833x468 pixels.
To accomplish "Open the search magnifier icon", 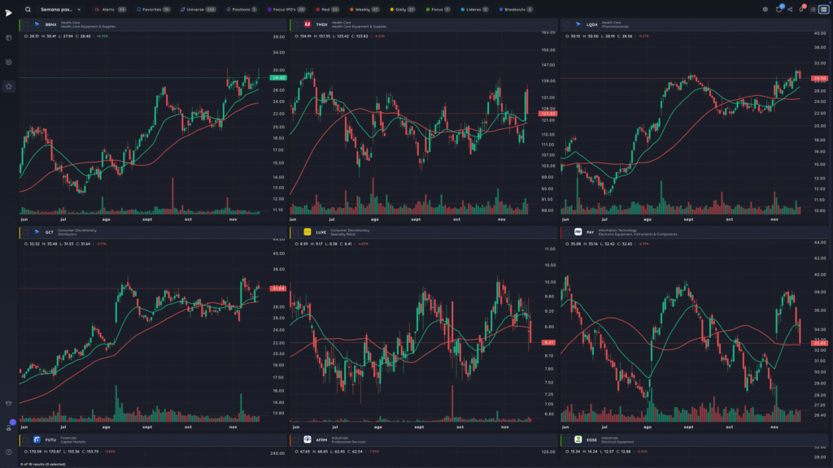I will tap(28, 10).
